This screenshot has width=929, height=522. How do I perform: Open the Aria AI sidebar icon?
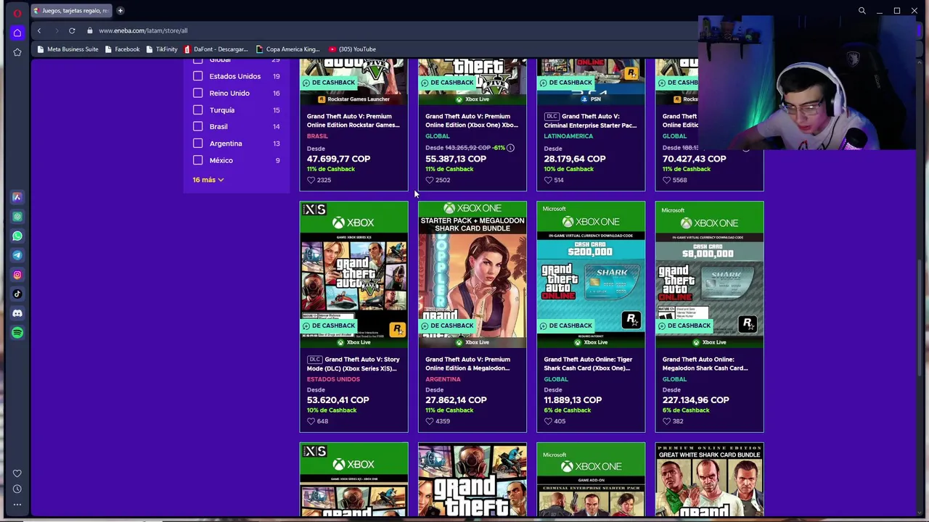17,197
